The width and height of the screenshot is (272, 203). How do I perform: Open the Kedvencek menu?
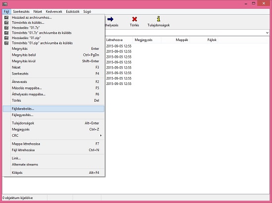click(x=54, y=11)
